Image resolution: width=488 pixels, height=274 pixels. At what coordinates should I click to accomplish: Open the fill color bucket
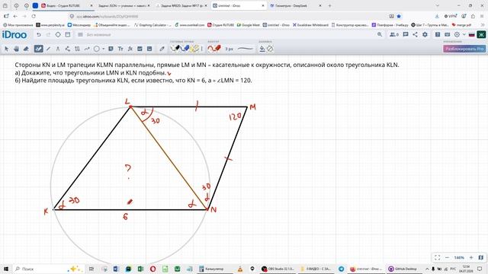262,49
